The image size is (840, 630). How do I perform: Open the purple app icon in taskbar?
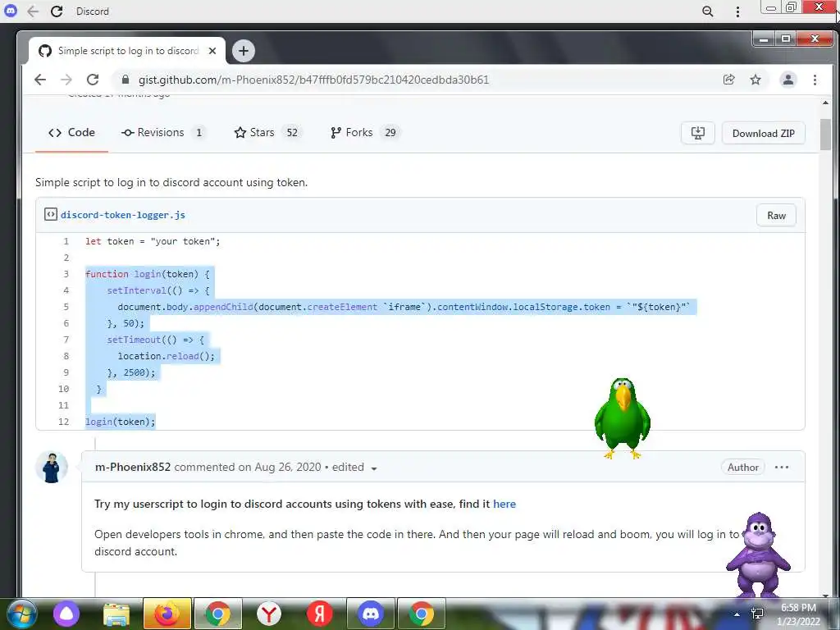pos(66,614)
